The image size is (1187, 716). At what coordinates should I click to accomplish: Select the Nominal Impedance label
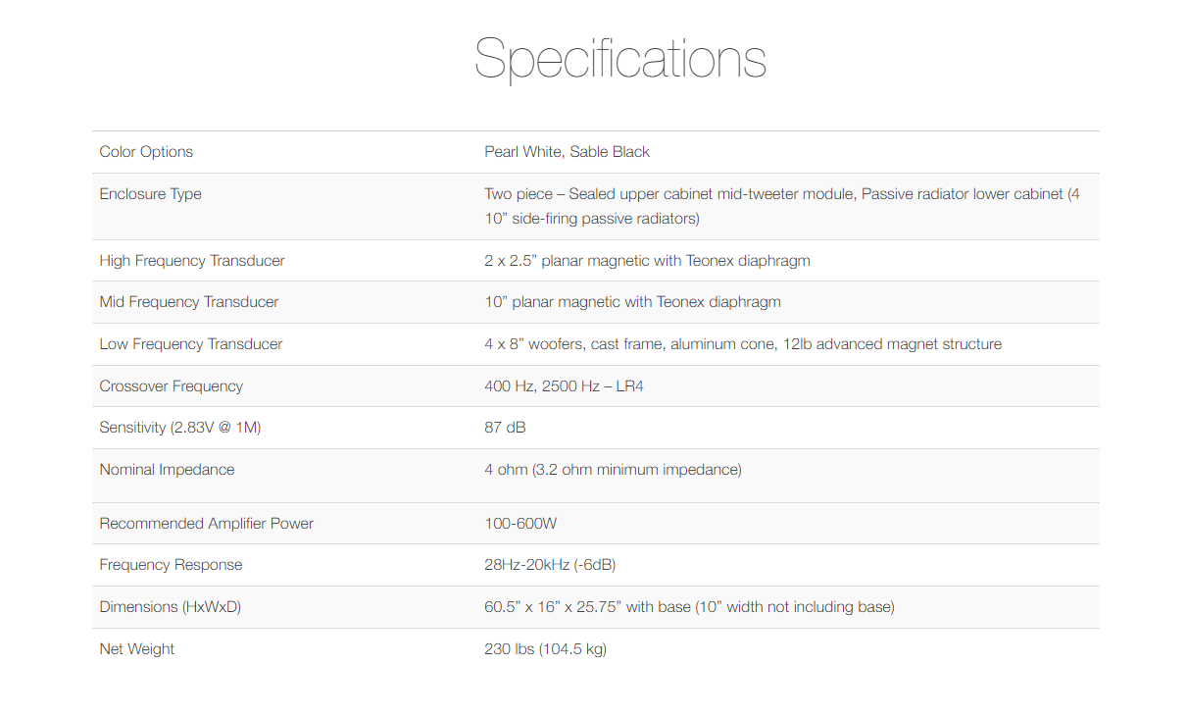pos(167,470)
